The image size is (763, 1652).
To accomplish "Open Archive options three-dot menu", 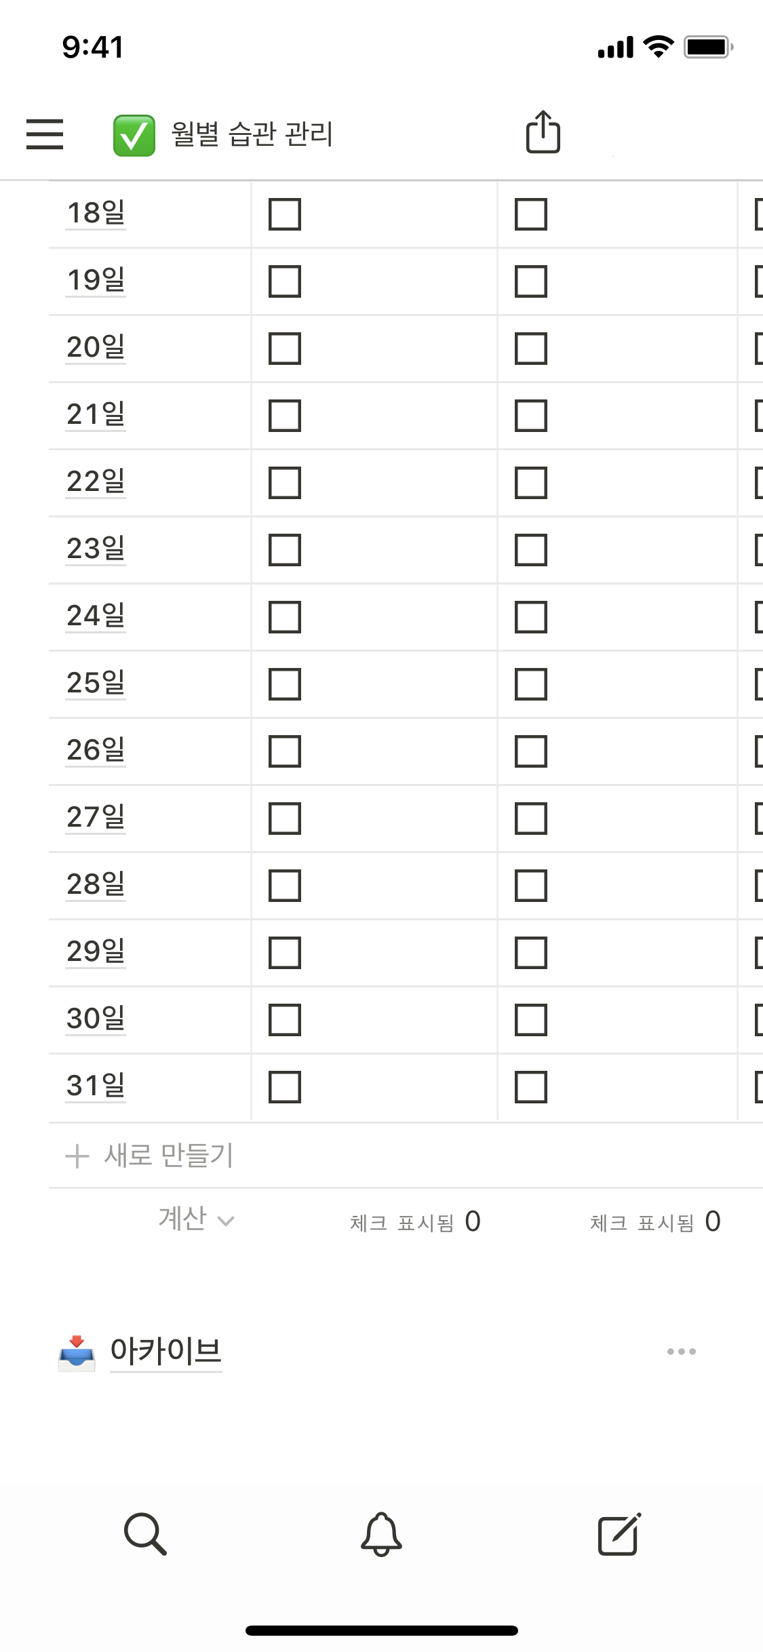I will [x=681, y=1352].
